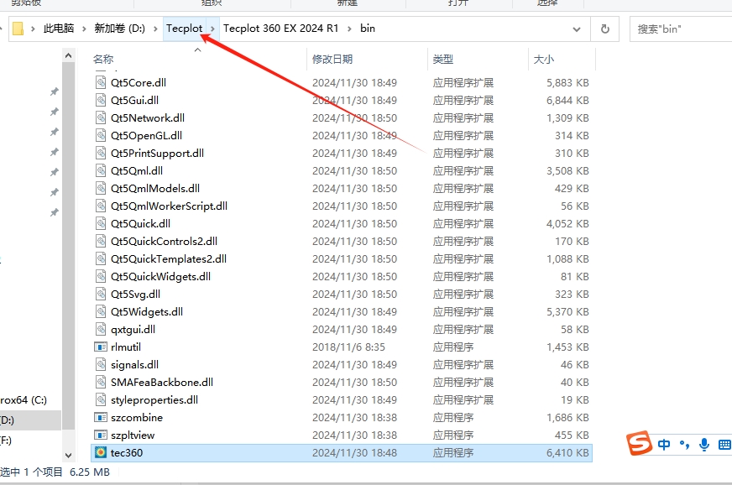Image resolution: width=732 pixels, height=485 pixels.
Task: Click the szcombine program icon
Action: (x=101, y=418)
